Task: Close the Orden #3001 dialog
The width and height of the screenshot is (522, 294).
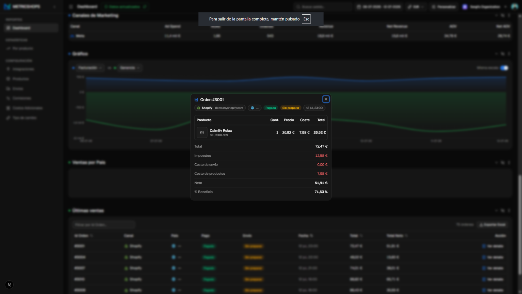Action: tap(326, 99)
